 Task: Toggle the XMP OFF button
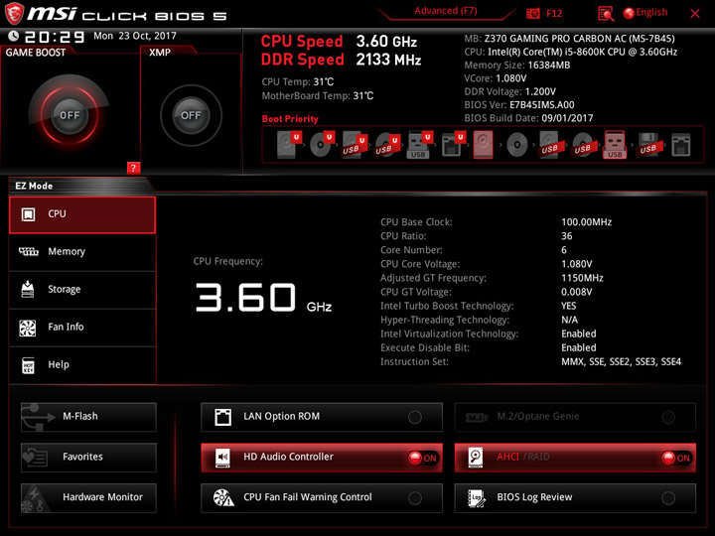(x=191, y=115)
